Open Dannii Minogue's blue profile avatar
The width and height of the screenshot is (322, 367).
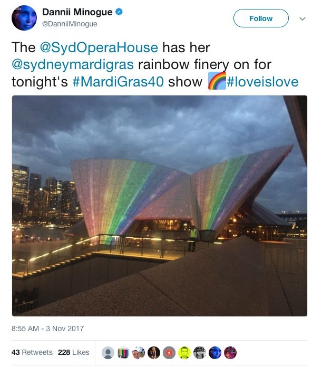click(x=24, y=18)
